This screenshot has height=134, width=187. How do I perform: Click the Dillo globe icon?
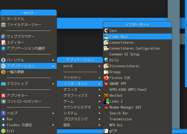(106, 60)
